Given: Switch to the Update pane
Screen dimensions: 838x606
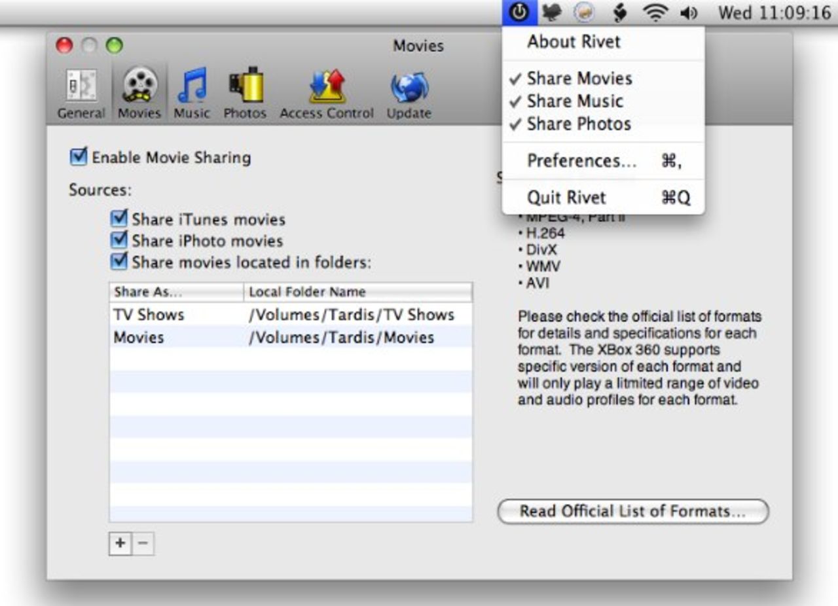Looking at the screenshot, I should (x=409, y=94).
